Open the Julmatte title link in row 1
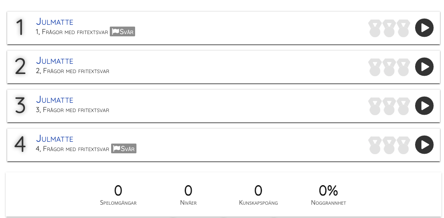444x218 pixels. 55,22
